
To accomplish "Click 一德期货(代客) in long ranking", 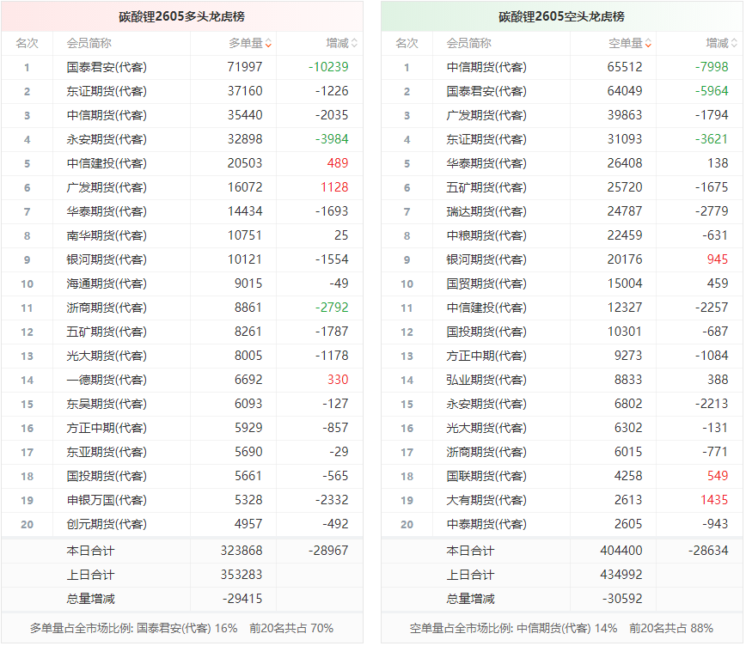I will click(107, 380).
